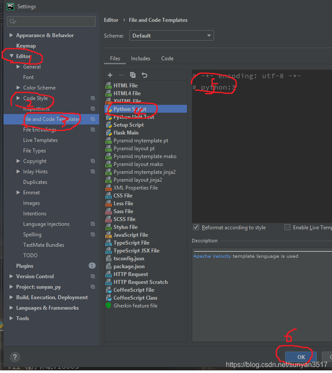Open the Scheme dropdown
332x373 pixels.
[171, 35]
